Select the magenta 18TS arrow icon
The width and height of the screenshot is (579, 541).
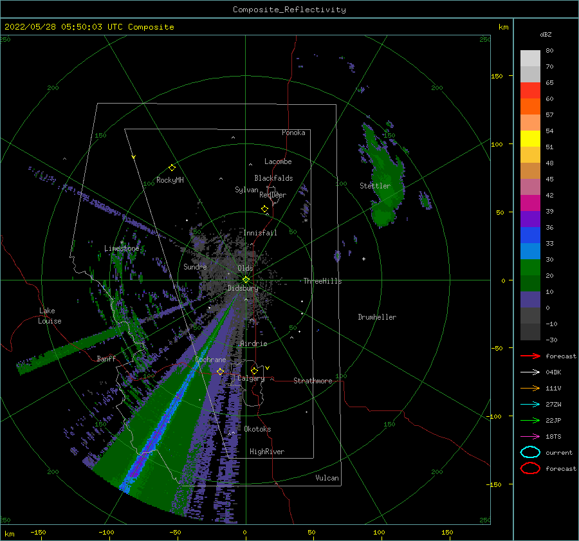tap(530, 437)
